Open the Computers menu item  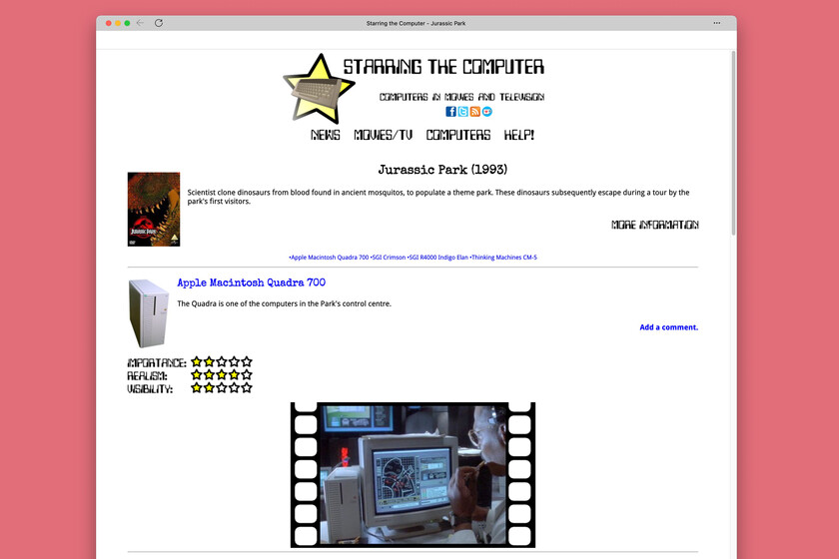point(458,135)
